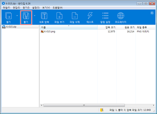Click the Bandizip logo in title bar

pyautogui.click(x=3, y=3)
